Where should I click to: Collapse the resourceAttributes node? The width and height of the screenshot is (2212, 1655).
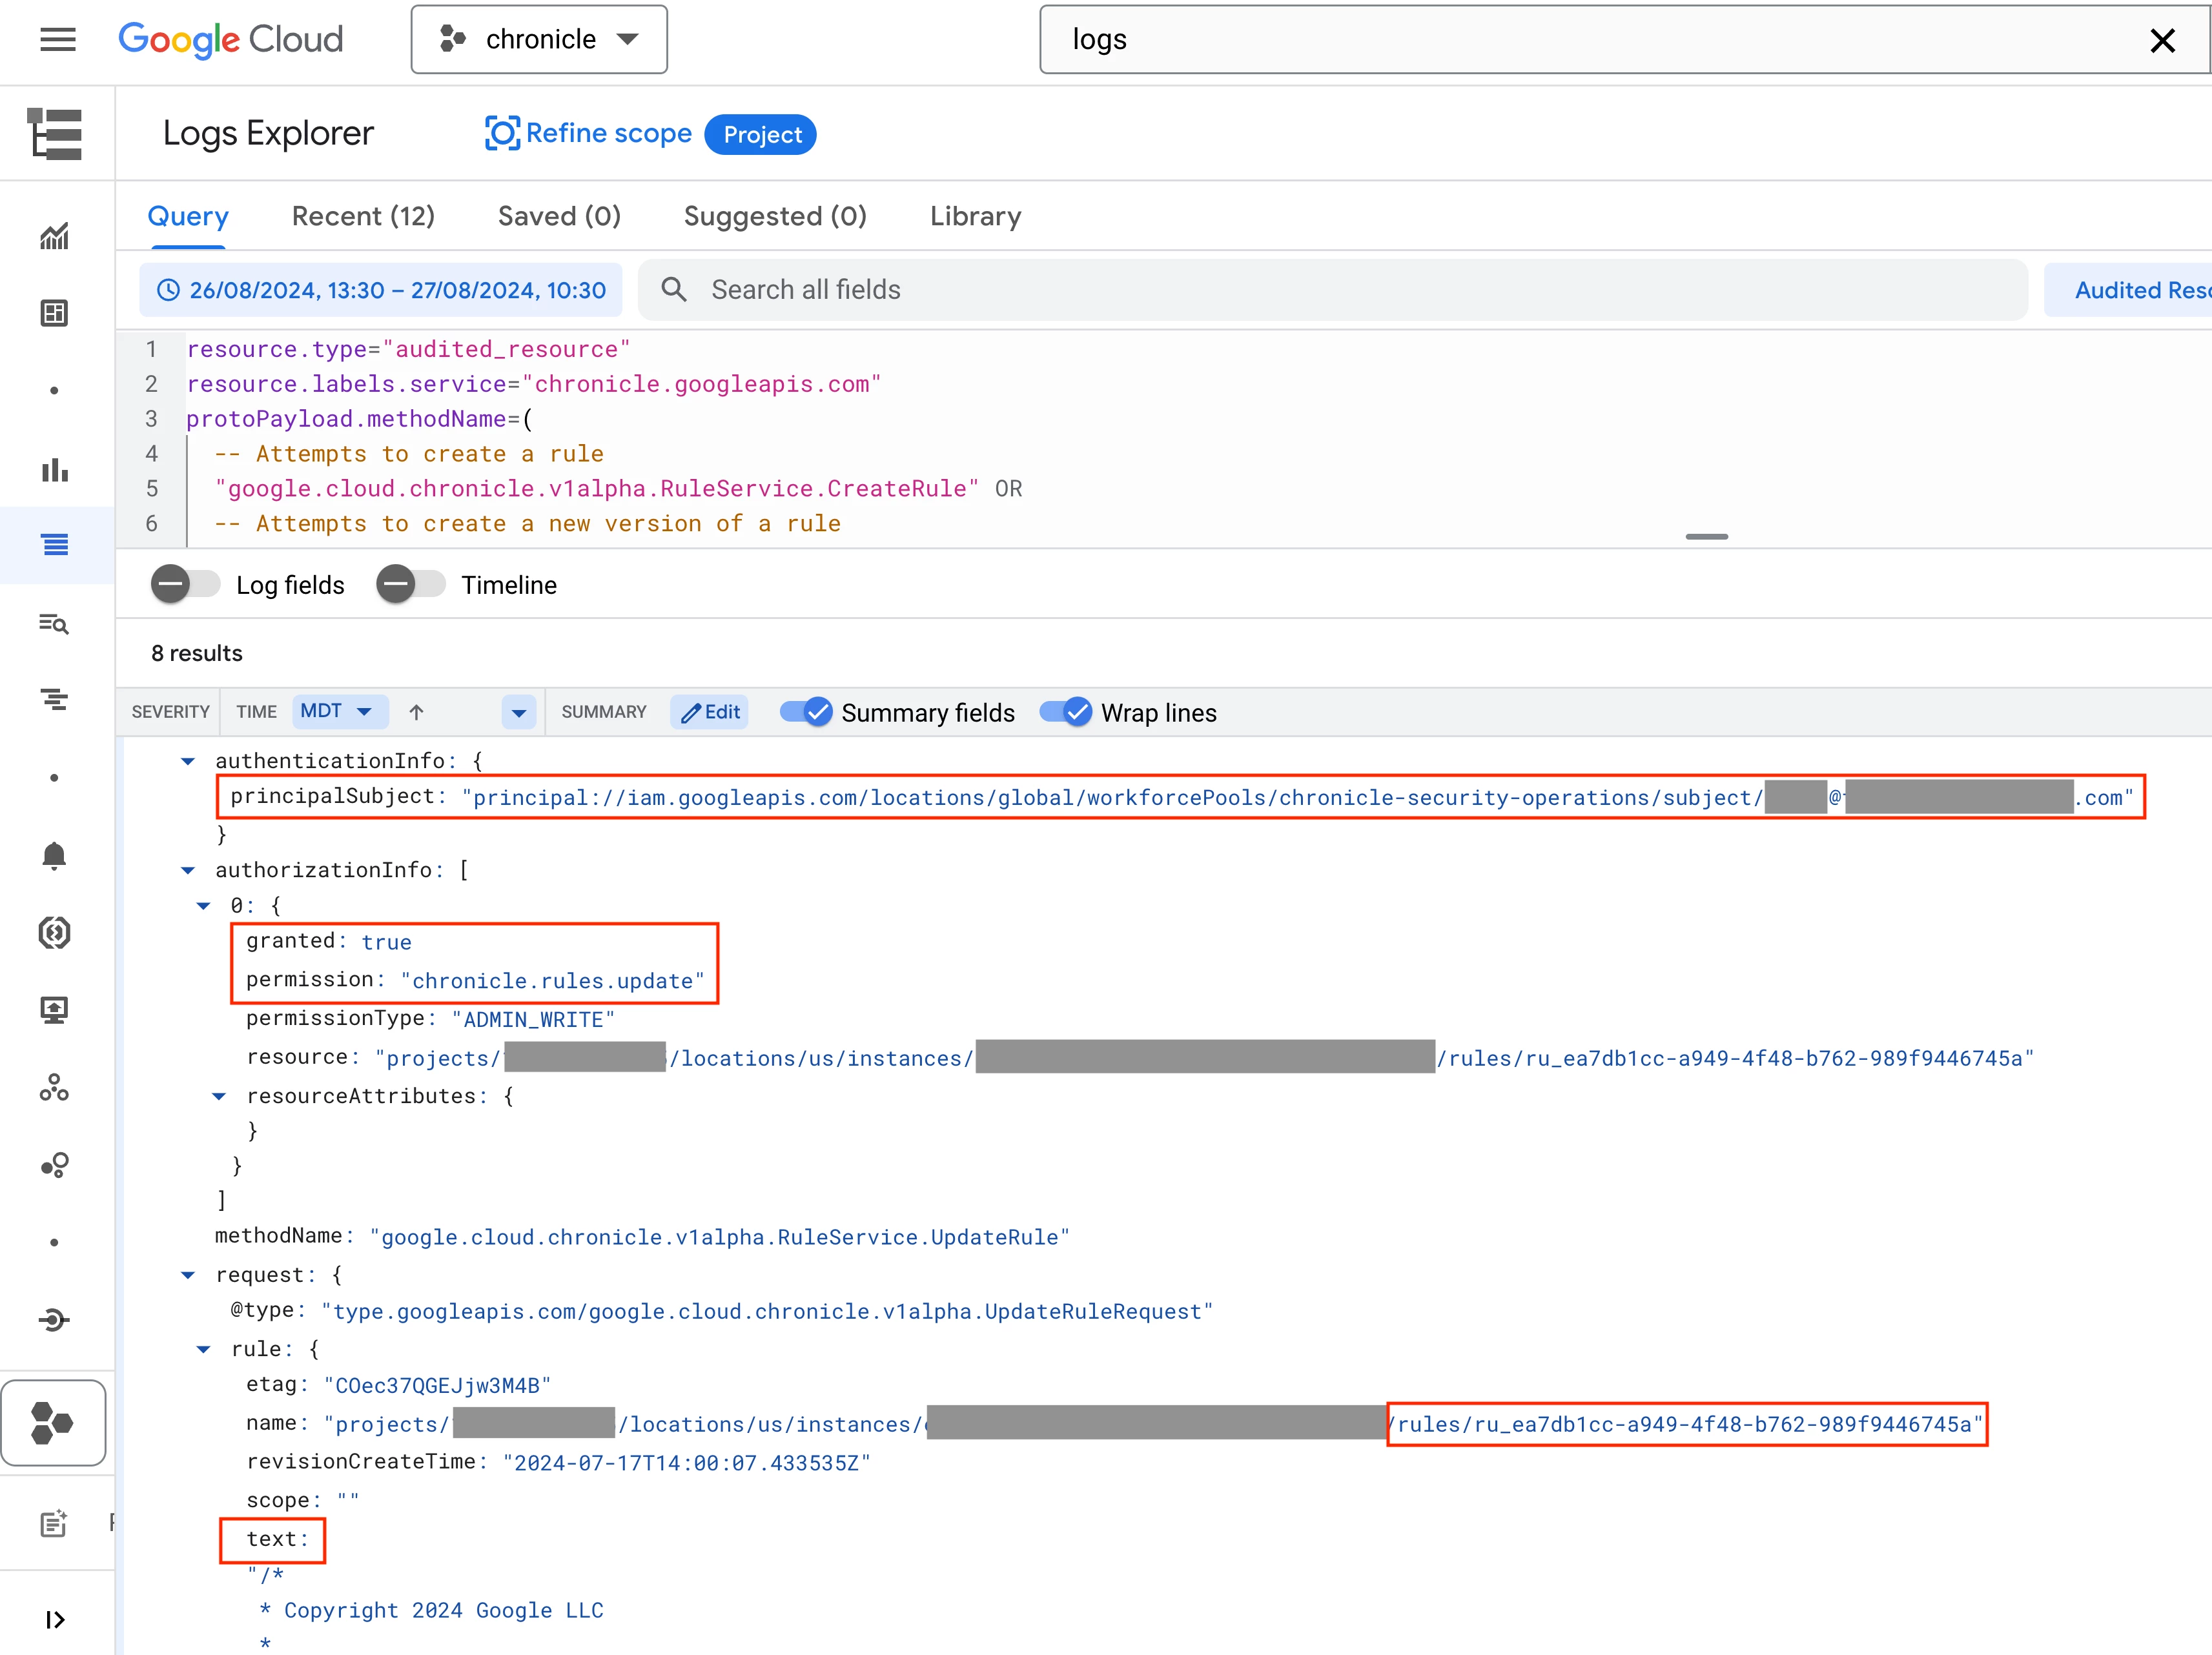219,1096
